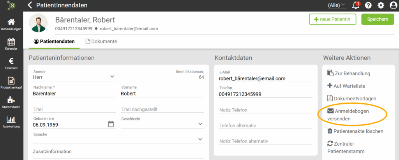The image size is (399, 160).
Task: Open the Sprache dropdown
Action: (200, 139)
